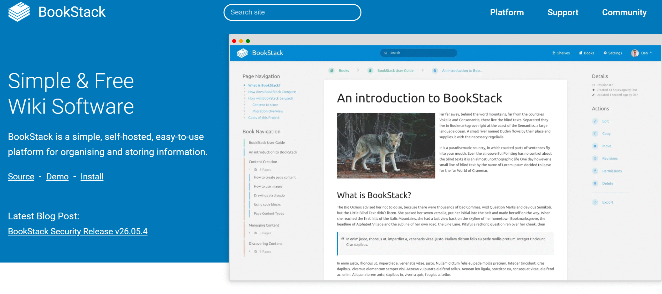Open the Demo link

coord(57,177)
